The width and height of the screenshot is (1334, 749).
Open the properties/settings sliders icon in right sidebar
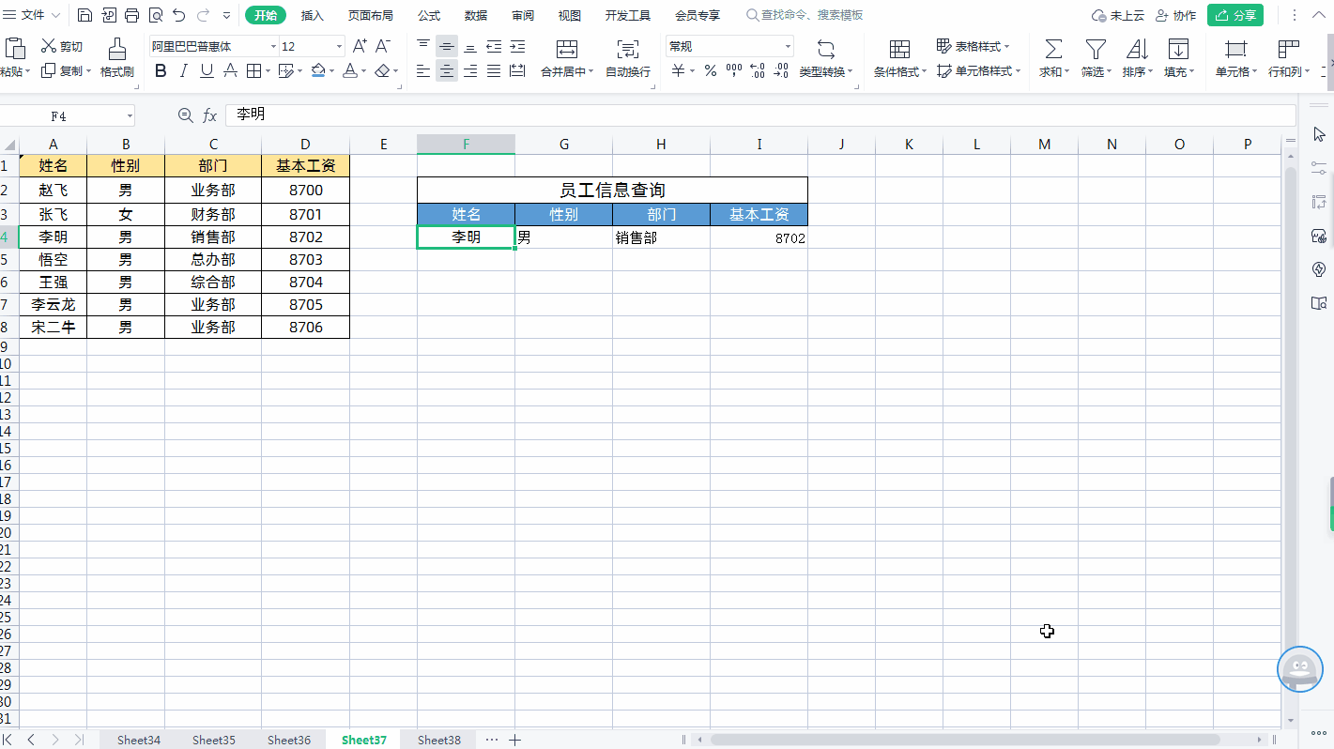click(1319, 168)
